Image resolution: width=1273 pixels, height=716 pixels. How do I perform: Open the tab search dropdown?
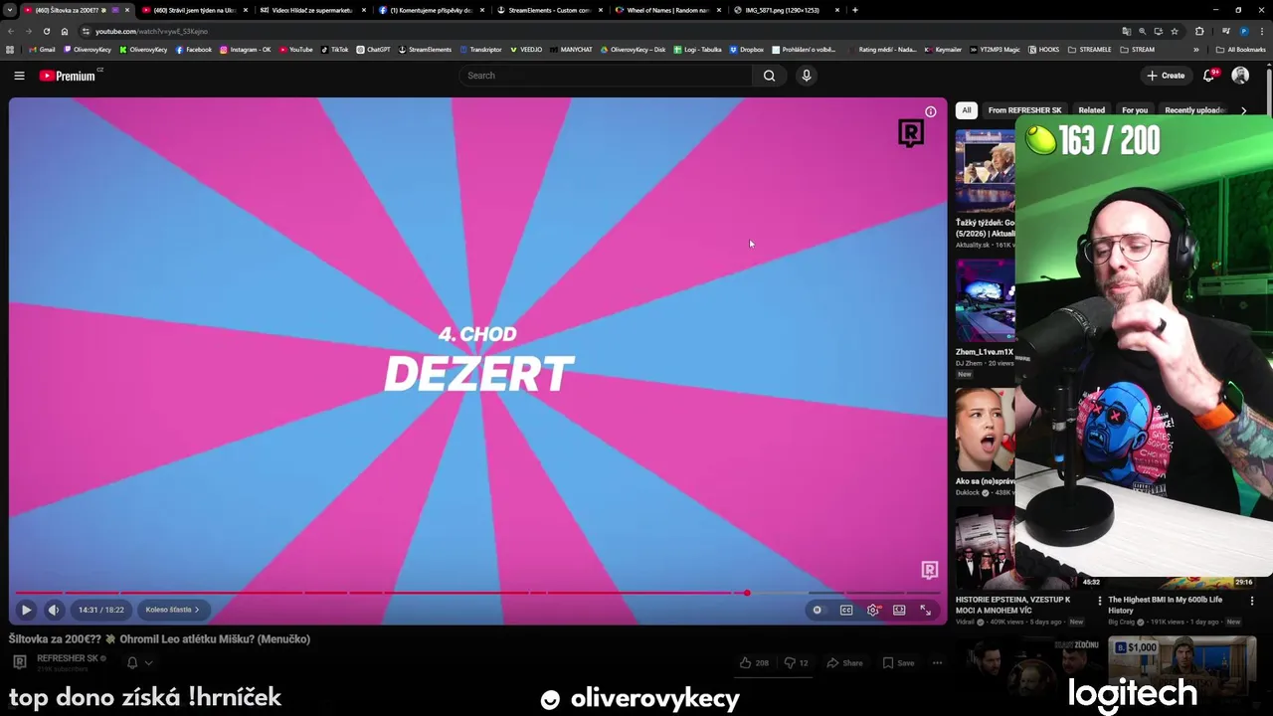[x=10, y=10]
